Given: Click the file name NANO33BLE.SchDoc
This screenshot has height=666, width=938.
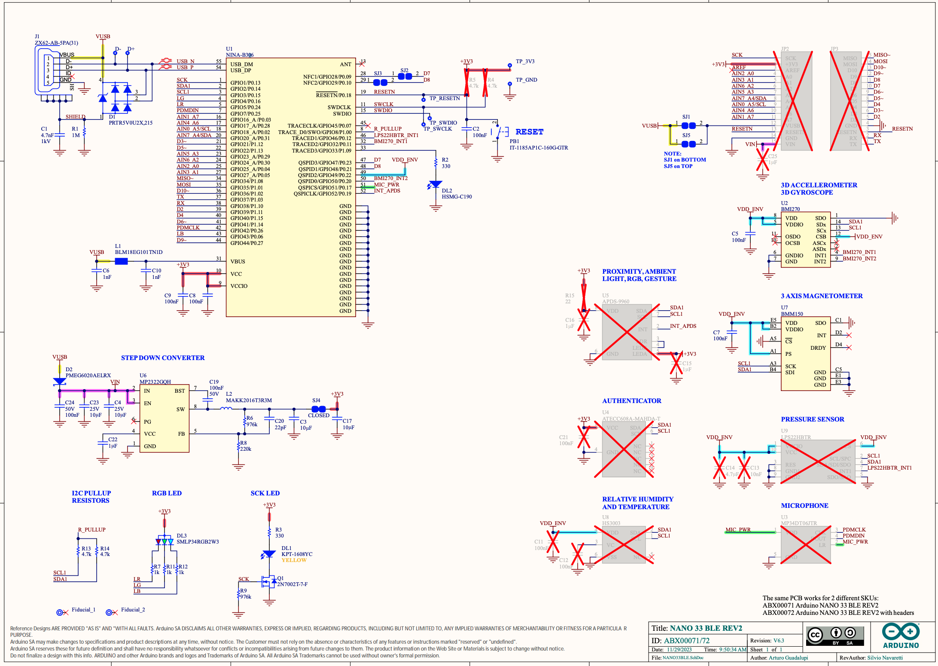Looking at the screenshot, I should point(682,657).
